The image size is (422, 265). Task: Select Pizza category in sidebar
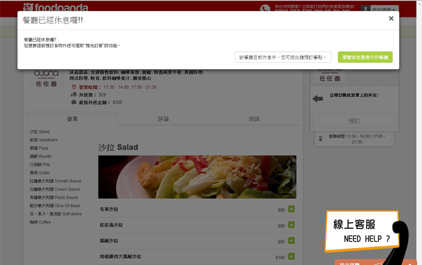coord(39,148)
